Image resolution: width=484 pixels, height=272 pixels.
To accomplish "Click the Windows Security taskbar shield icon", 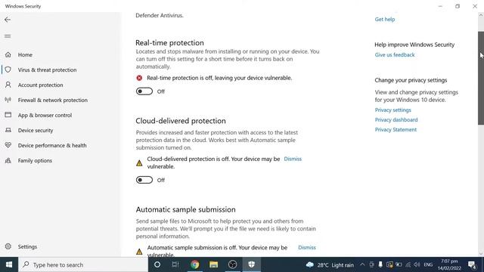I will tap(252, 264).
